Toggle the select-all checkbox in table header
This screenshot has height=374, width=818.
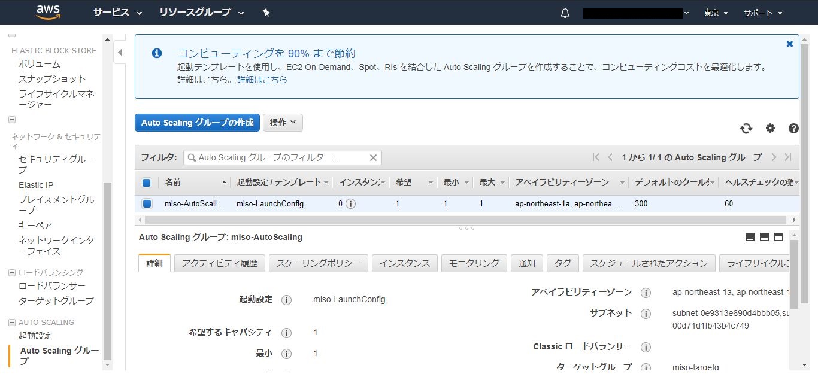pyautogui.click(x=147, y=183)
